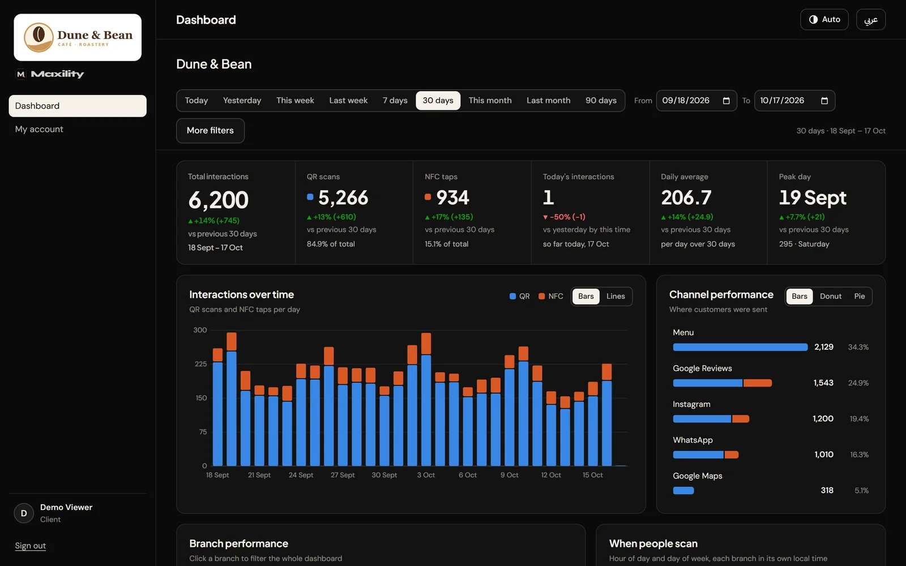Viewport: 906px width, 566px height.
Task: Switch Interactions chart to Lines view
Action: pyautogui.click(x=616, y=296)
